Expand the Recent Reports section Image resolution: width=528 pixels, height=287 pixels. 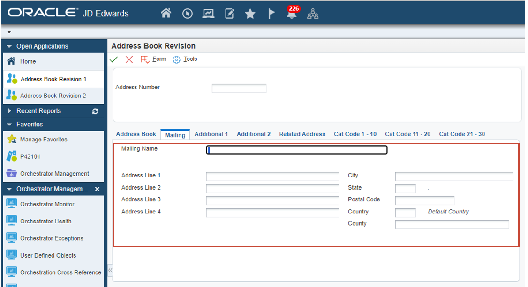[x=9, y=111]
